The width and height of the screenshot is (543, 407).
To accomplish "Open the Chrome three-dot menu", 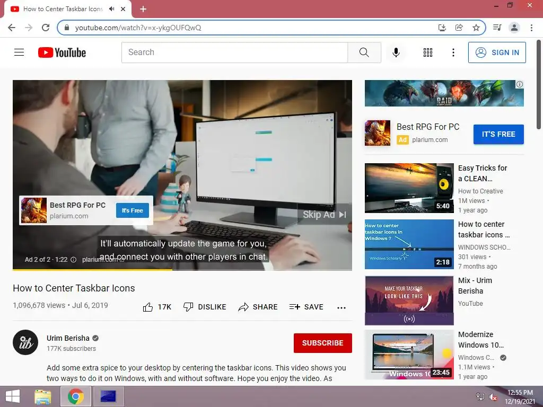I will (531, 28).
